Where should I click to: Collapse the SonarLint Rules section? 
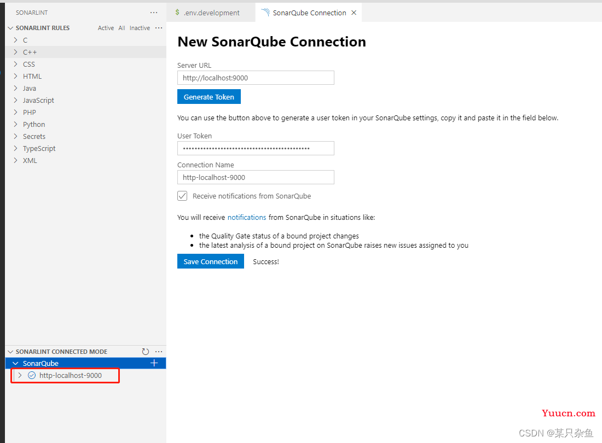click(x=10, y=28)
